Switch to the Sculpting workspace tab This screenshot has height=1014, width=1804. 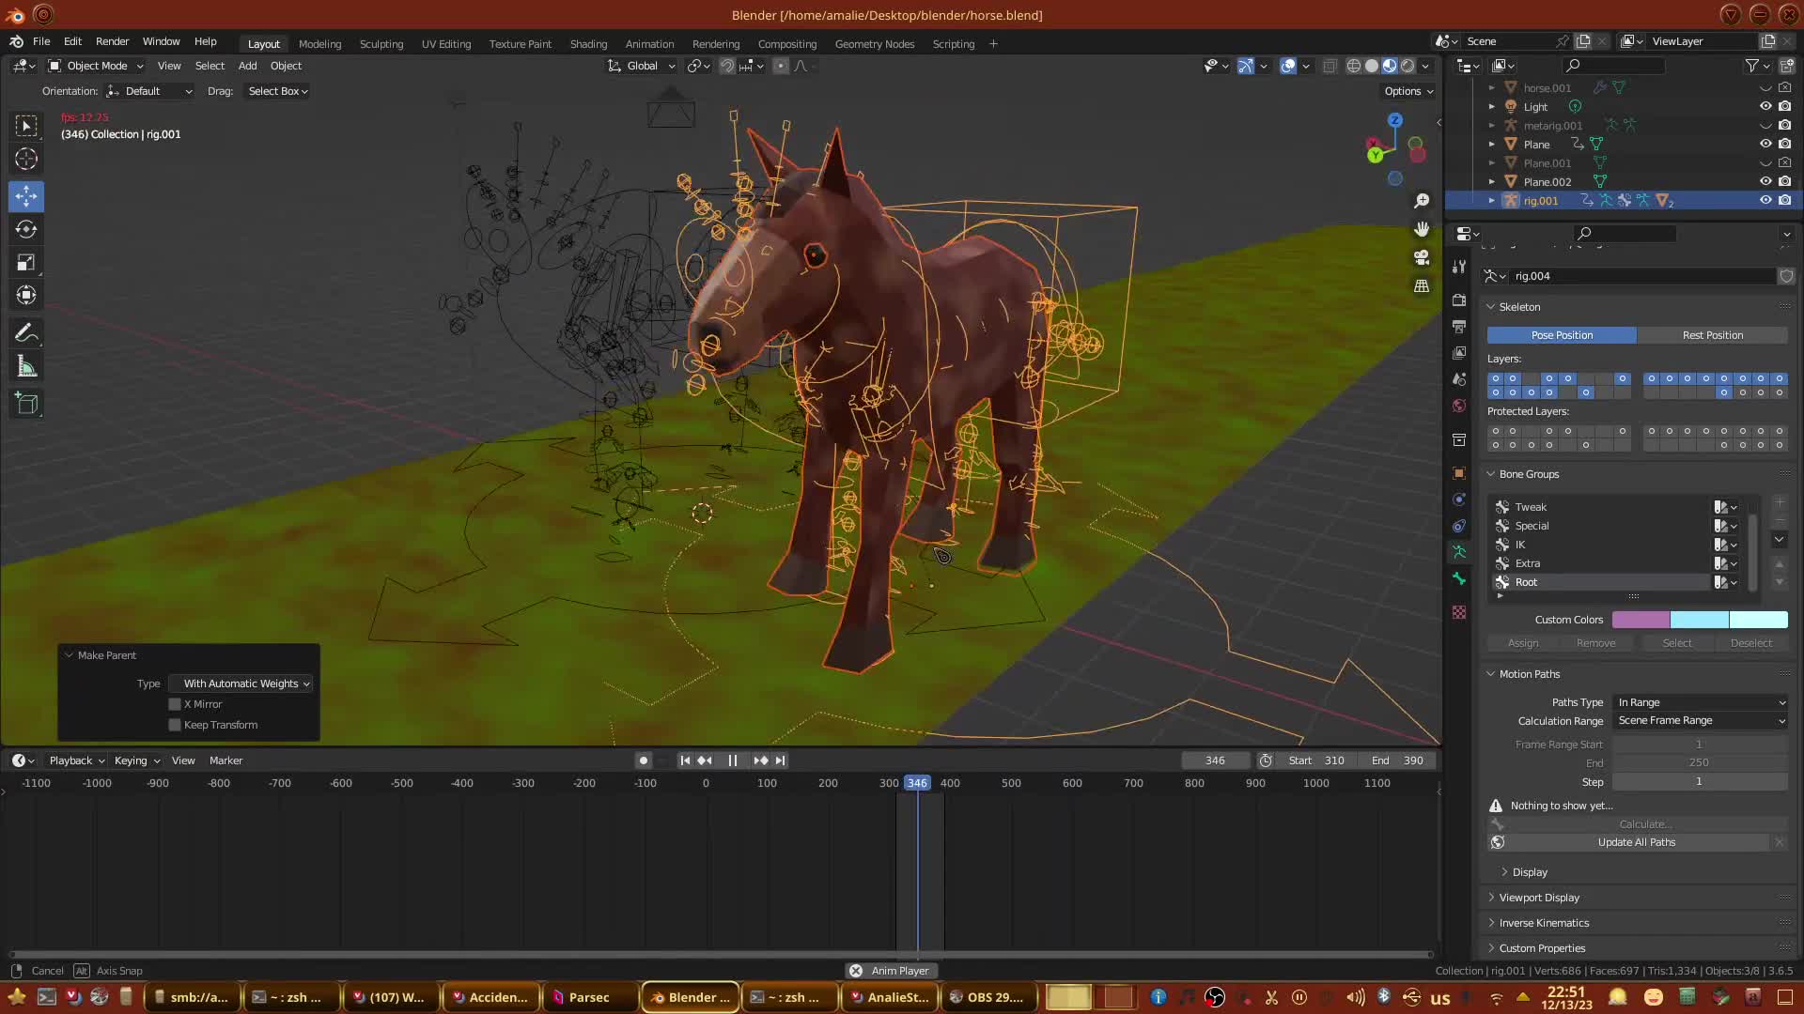tap(381, 44)
